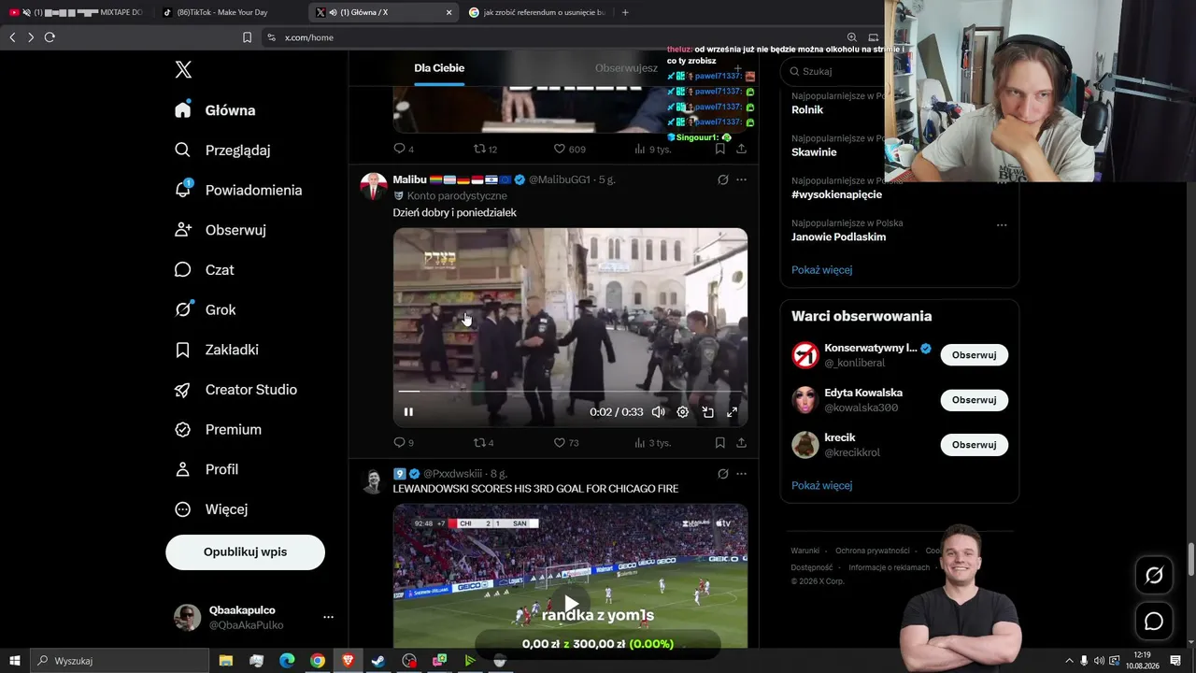The height and width of the screenshot is (673, 1196).
Task: Reload the page in the browser
Action: pos(50,37)
